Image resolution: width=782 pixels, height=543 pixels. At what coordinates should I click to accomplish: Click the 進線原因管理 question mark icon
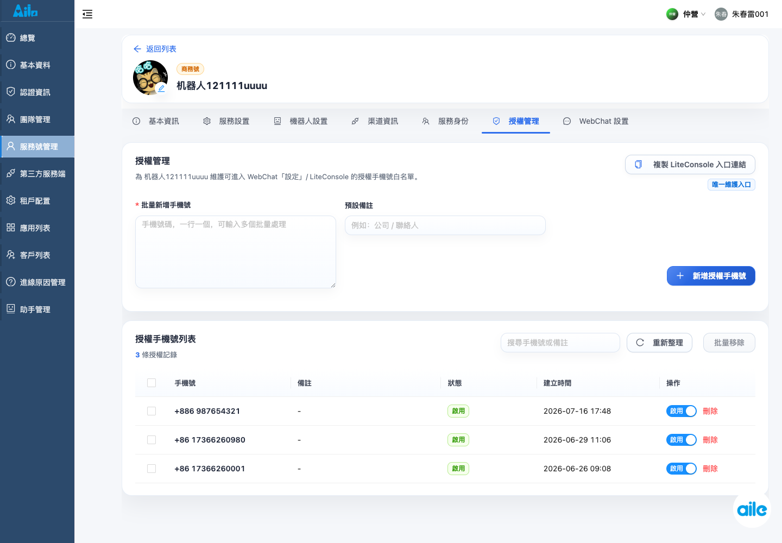pyautogui.click(x=11, y=282)
